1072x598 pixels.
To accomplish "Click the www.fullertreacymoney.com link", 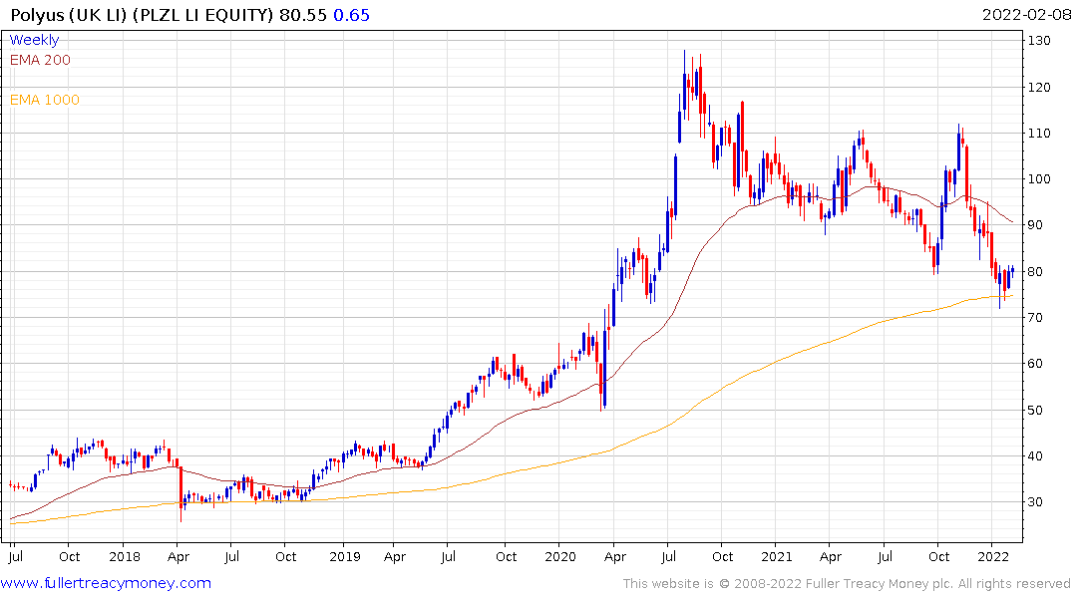I will click(x=106, y=583).
